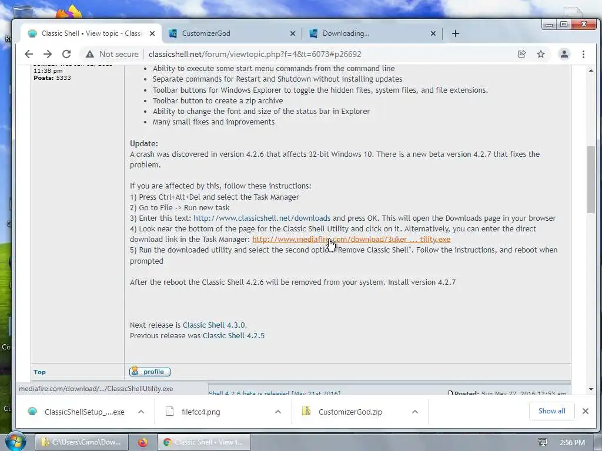Click the Not secure warning icon
This screenshot has height=451, width=602.
point(90,54)
